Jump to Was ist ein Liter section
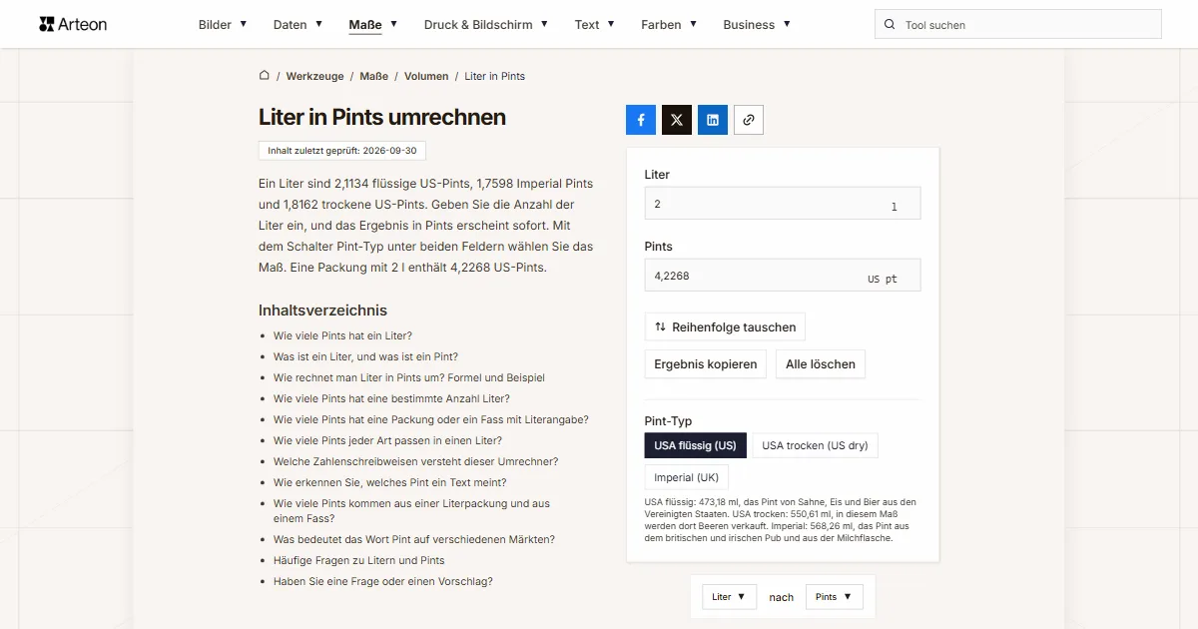Image resolution: width=1198 pixels, height=629 pixels. [x=365, y=356]
